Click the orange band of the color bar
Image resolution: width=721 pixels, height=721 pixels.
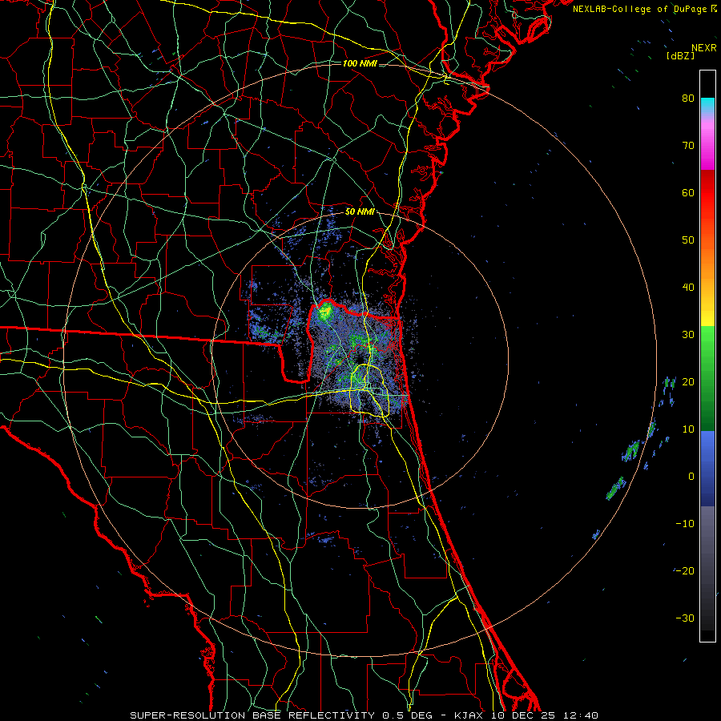(x=707, y=260)
